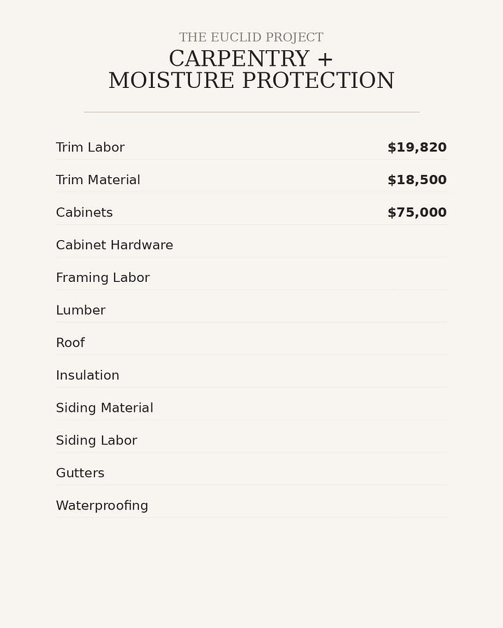Viewport: 503px width, 628px height.
Task: Click the Lumber line item
Action: click(251, 310)
